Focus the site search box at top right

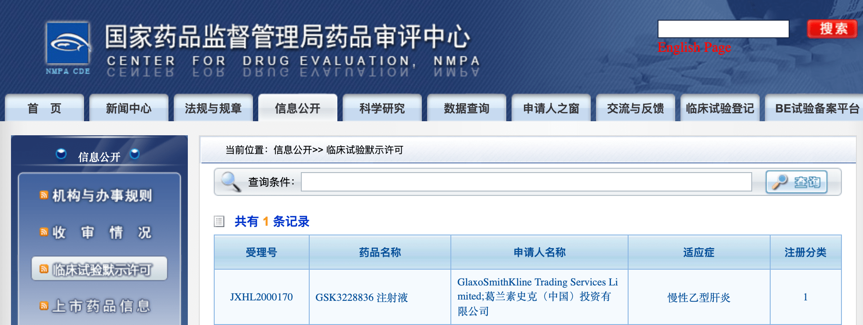coord(723,29)
